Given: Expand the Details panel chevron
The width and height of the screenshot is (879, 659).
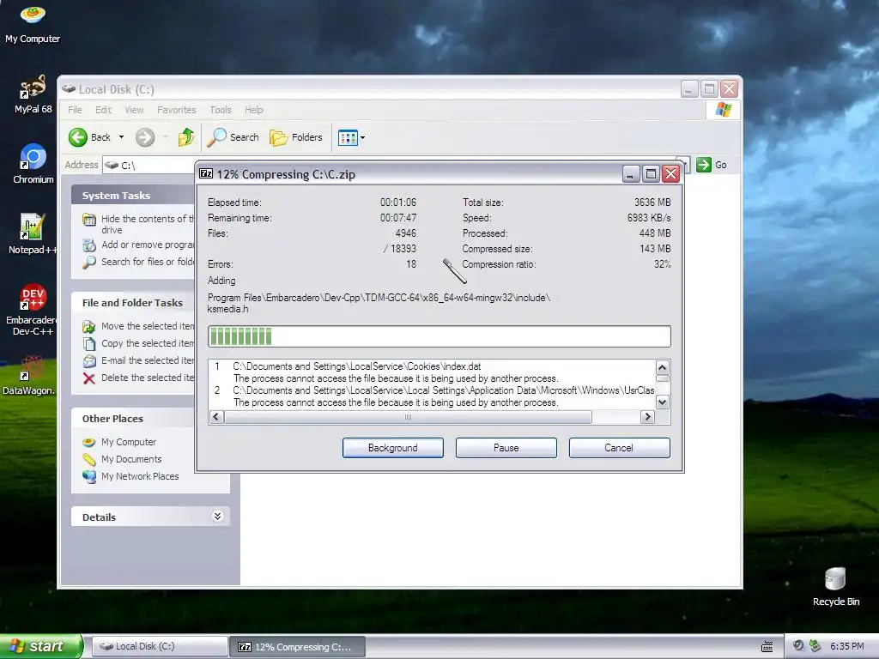Looking at the screenshot, I should tap(217, 516).
